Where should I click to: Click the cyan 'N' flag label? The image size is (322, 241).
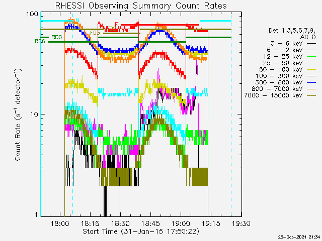(x=77, y=20)
